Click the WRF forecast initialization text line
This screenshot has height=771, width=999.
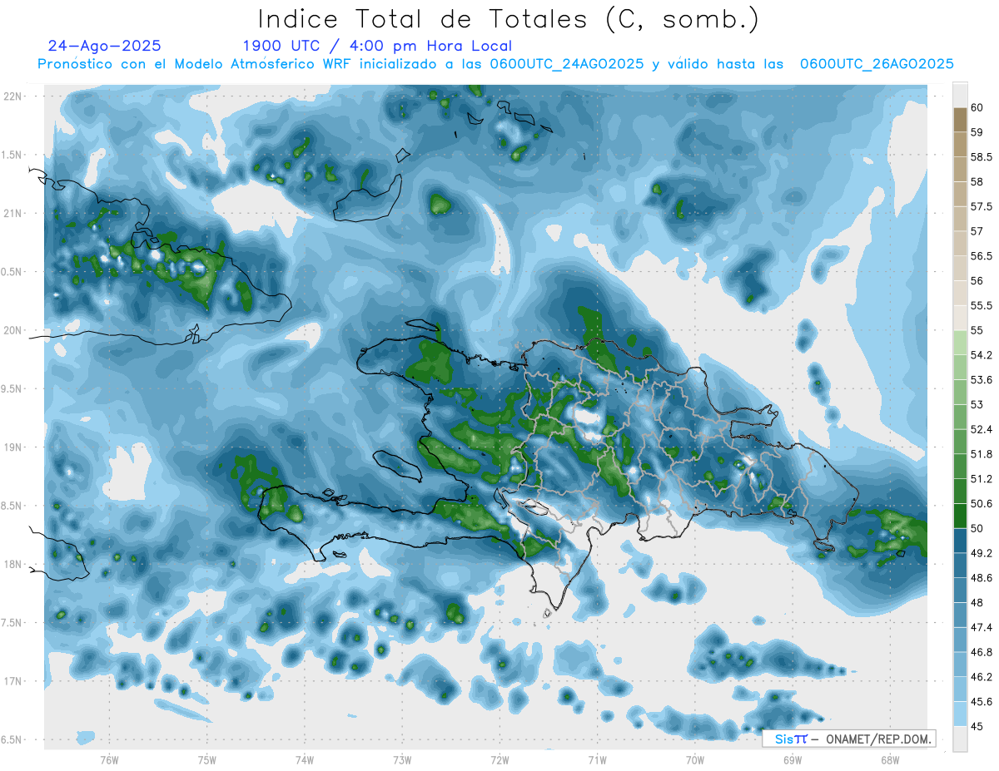(495, 64)
